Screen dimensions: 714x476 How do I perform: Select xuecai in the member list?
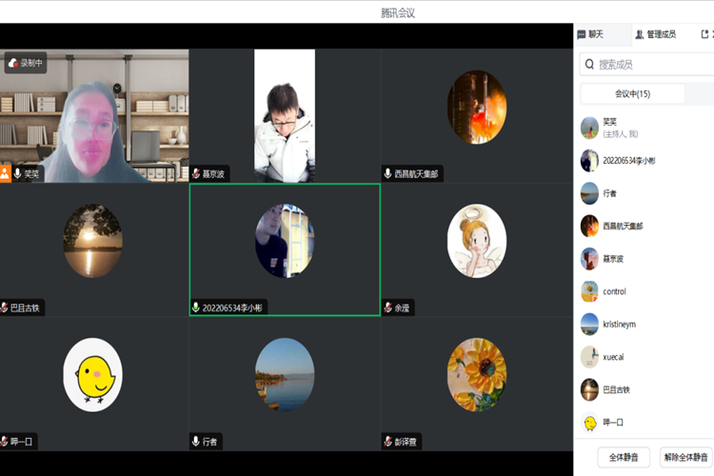pyautogui.click(x=614, y=357)
